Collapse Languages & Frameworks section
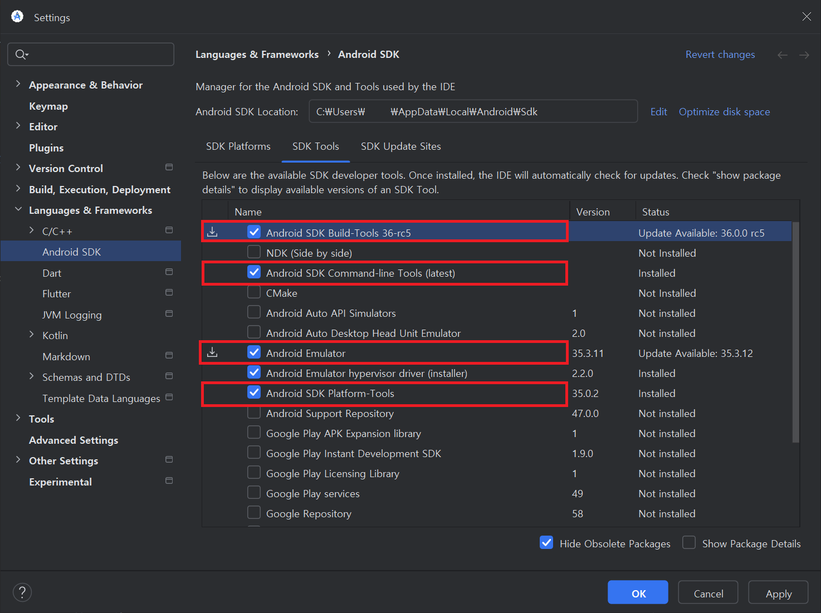The width and height of the screenshot is (821, 613). 18,209
